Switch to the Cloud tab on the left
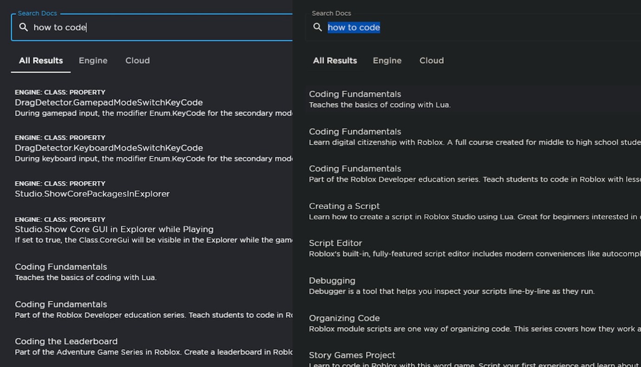641x367 pixels. click(137, 60)
